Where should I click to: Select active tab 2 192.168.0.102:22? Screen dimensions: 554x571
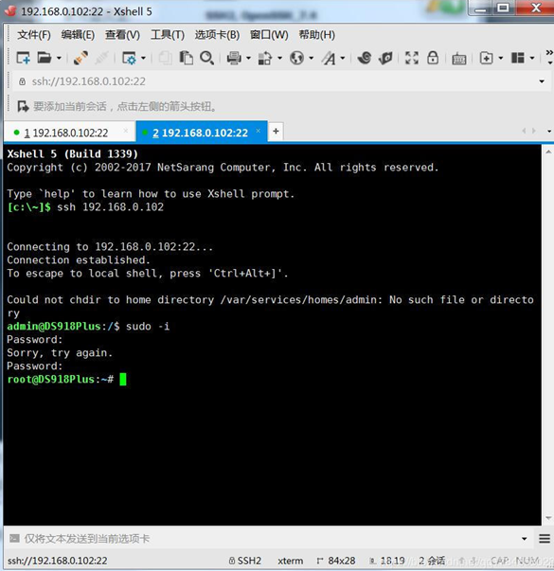point(200,133)
